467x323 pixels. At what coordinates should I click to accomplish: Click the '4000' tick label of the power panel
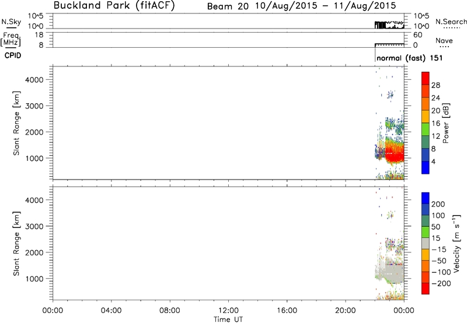pyautogui.click(x=34, y=80)
